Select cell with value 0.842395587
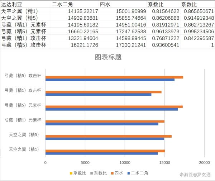Screen dimensions: 215x181 click(x=197, y=38)
